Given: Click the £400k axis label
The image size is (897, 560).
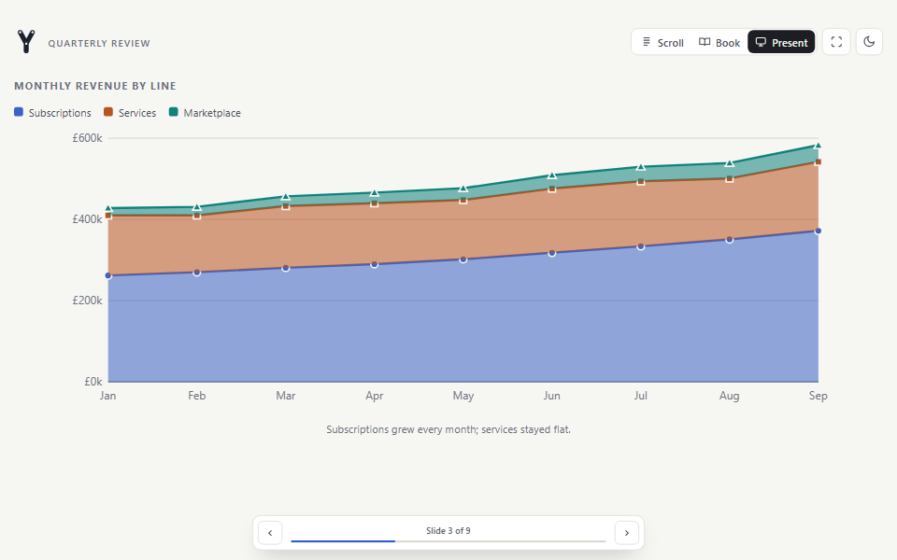Looking at the screenshot, I should point(87,219).
